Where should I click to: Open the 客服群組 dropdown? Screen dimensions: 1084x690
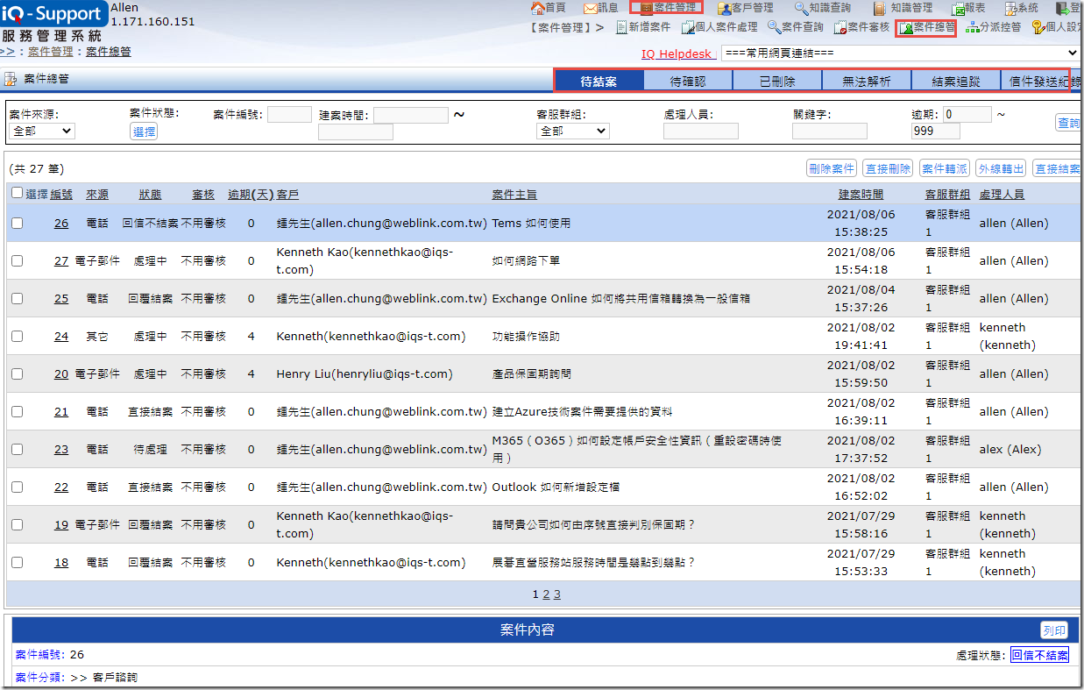(x=572, y=131)
